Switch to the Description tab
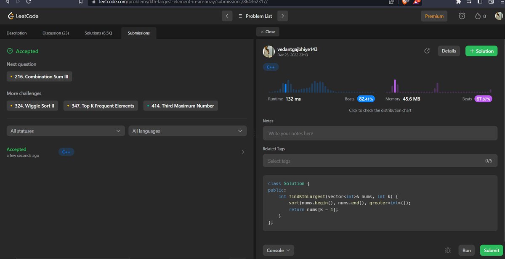 [x=17, y=33]
